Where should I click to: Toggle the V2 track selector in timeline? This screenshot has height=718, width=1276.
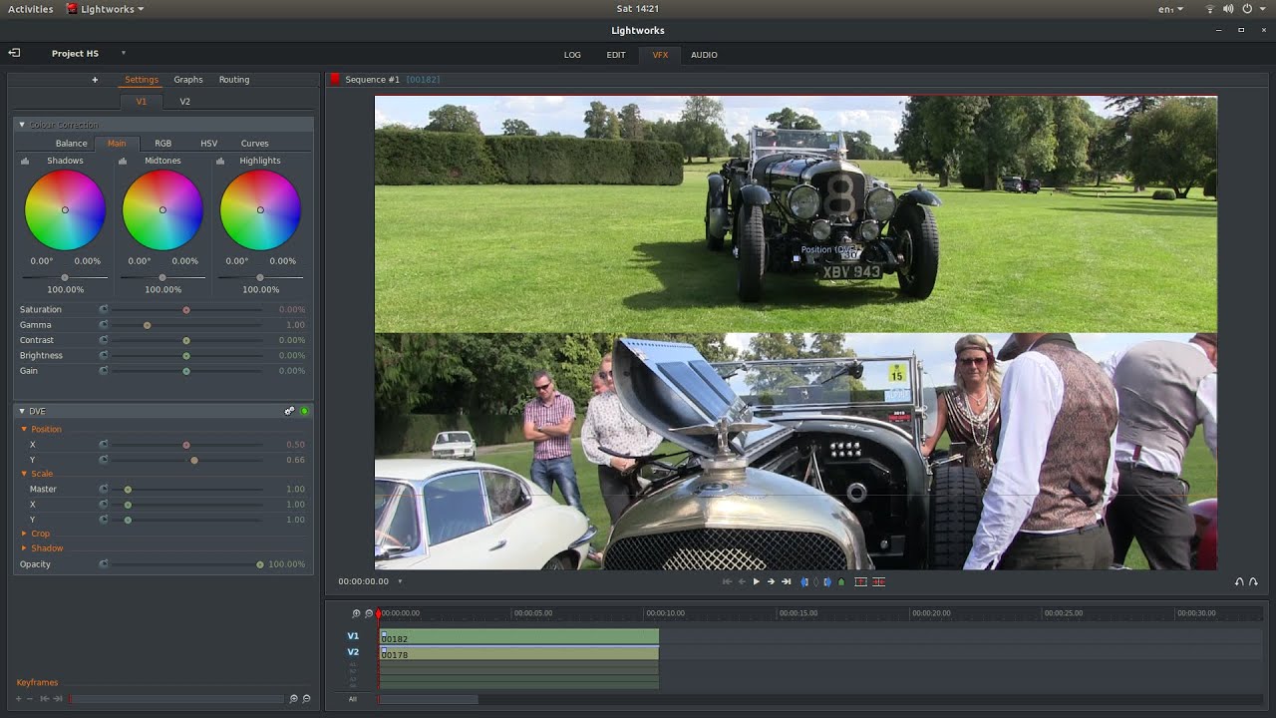coord(353,652)
